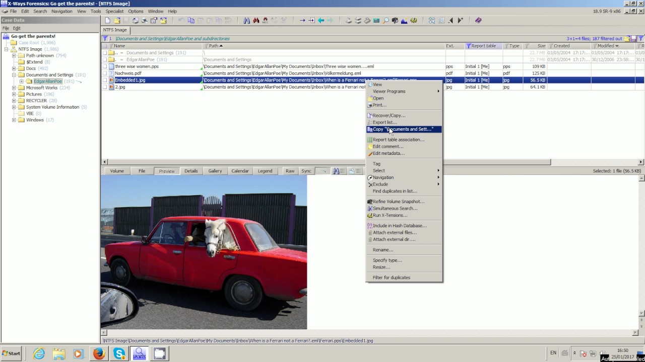Image resolution: width=645 pixels, height=362 pixels.
Task: Click the Open folder toolbar icon
Action: click(117, 21)
